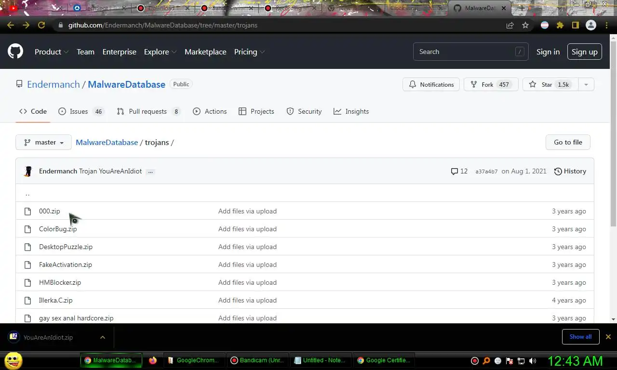Click the Sign up button
The height and width of the screenshot is (370, 617).
(x=585, y=52)
